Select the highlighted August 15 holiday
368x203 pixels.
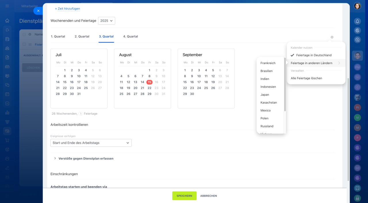[x=149, y=82]
